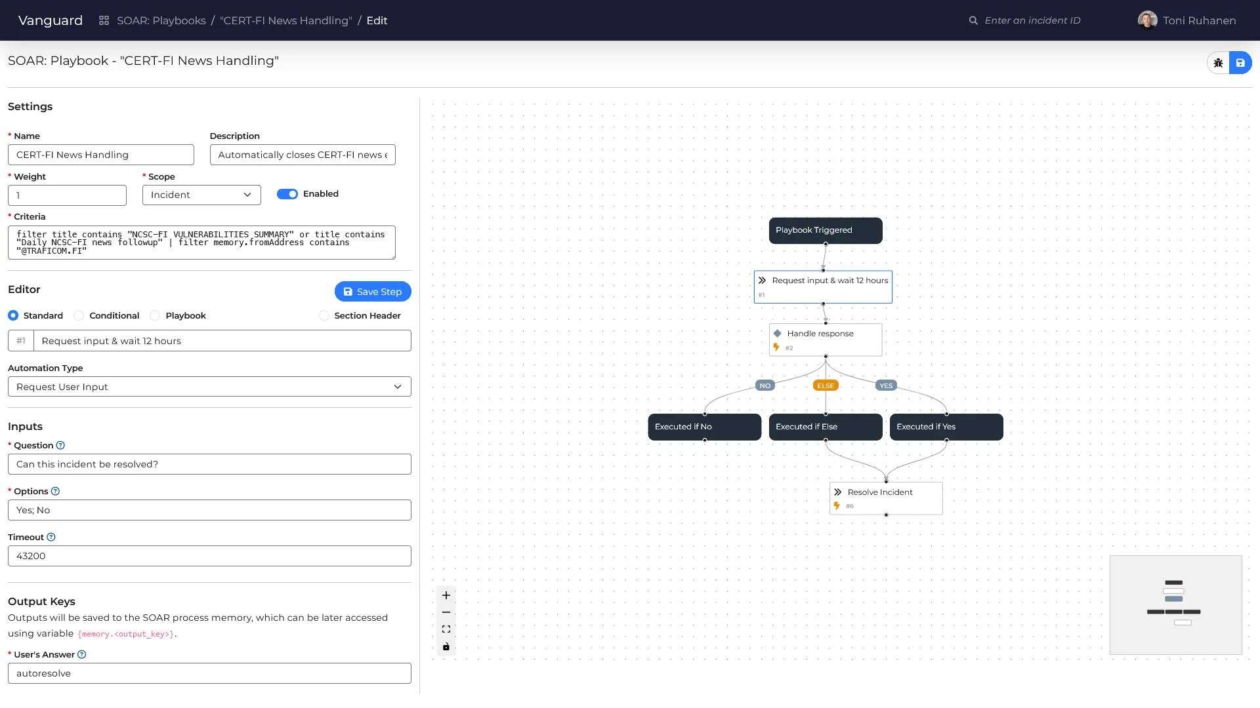
Task: Click the fit-to-view canvas icon
Action: coord(446,629)
